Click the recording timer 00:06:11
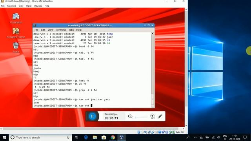The width and height of the screenshot is (251, 141). 111,118
